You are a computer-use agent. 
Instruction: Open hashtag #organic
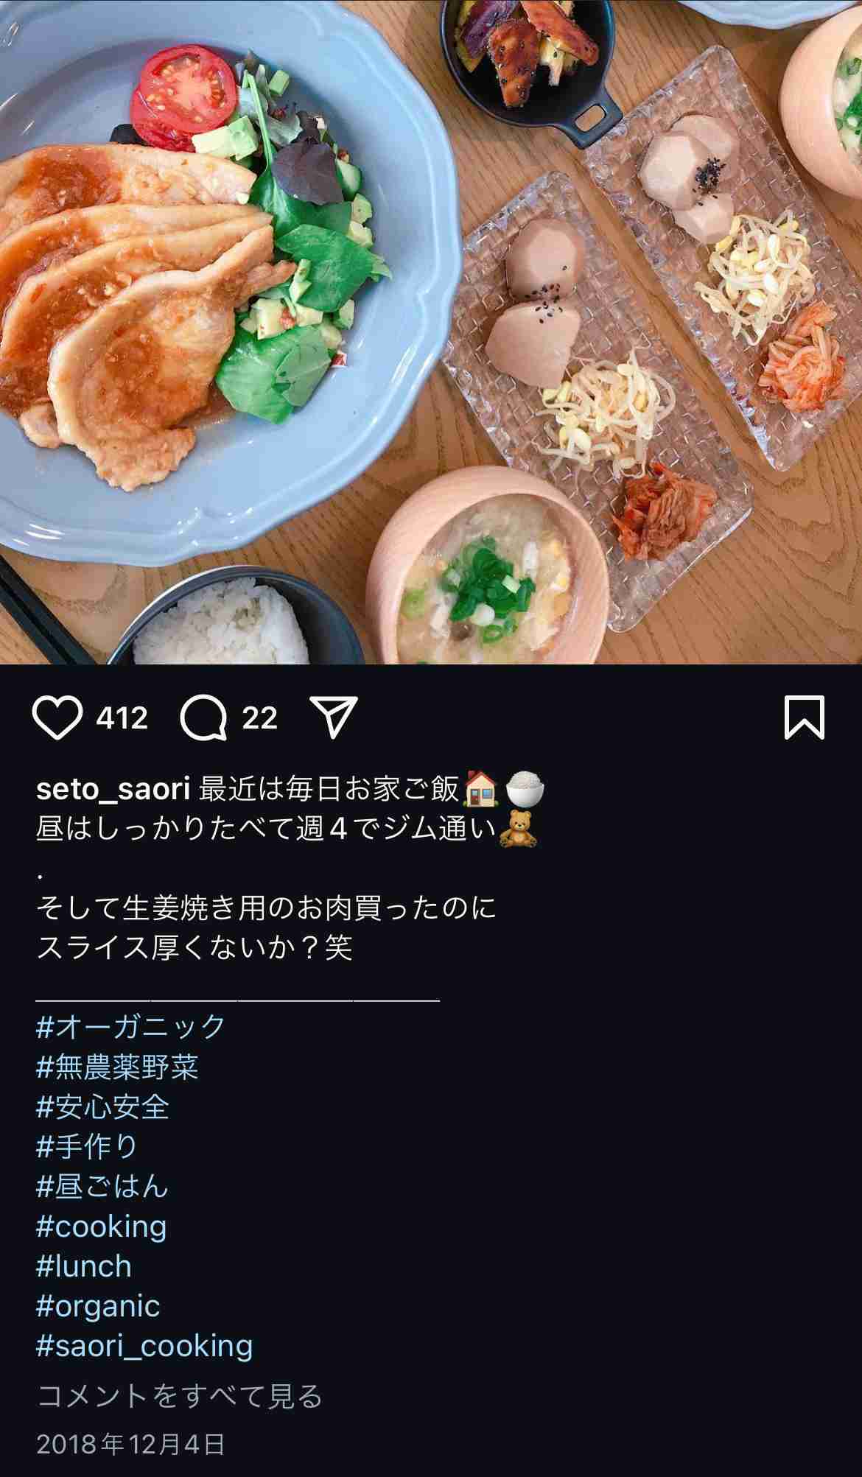98,1307
